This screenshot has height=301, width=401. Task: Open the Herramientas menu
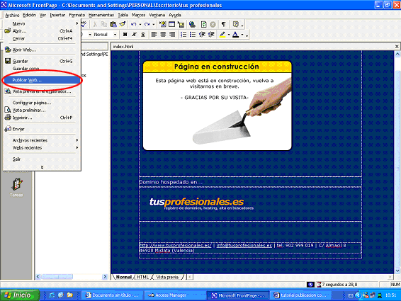[101, 15]
